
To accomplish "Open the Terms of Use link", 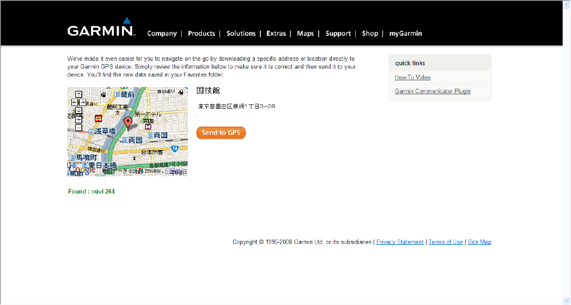I will [446, 242].
